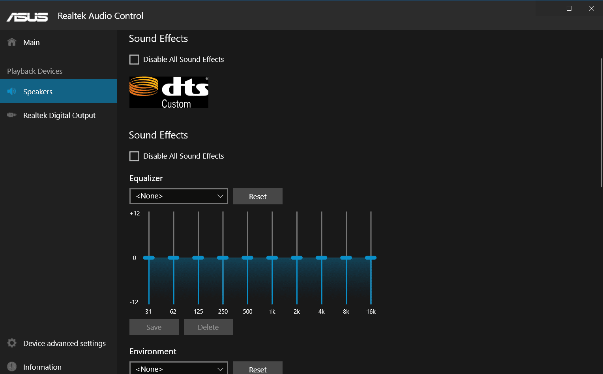The width and height of the screenshot is (603, 374).
Task: Click the Information exclamation icon
Action: 12,367
